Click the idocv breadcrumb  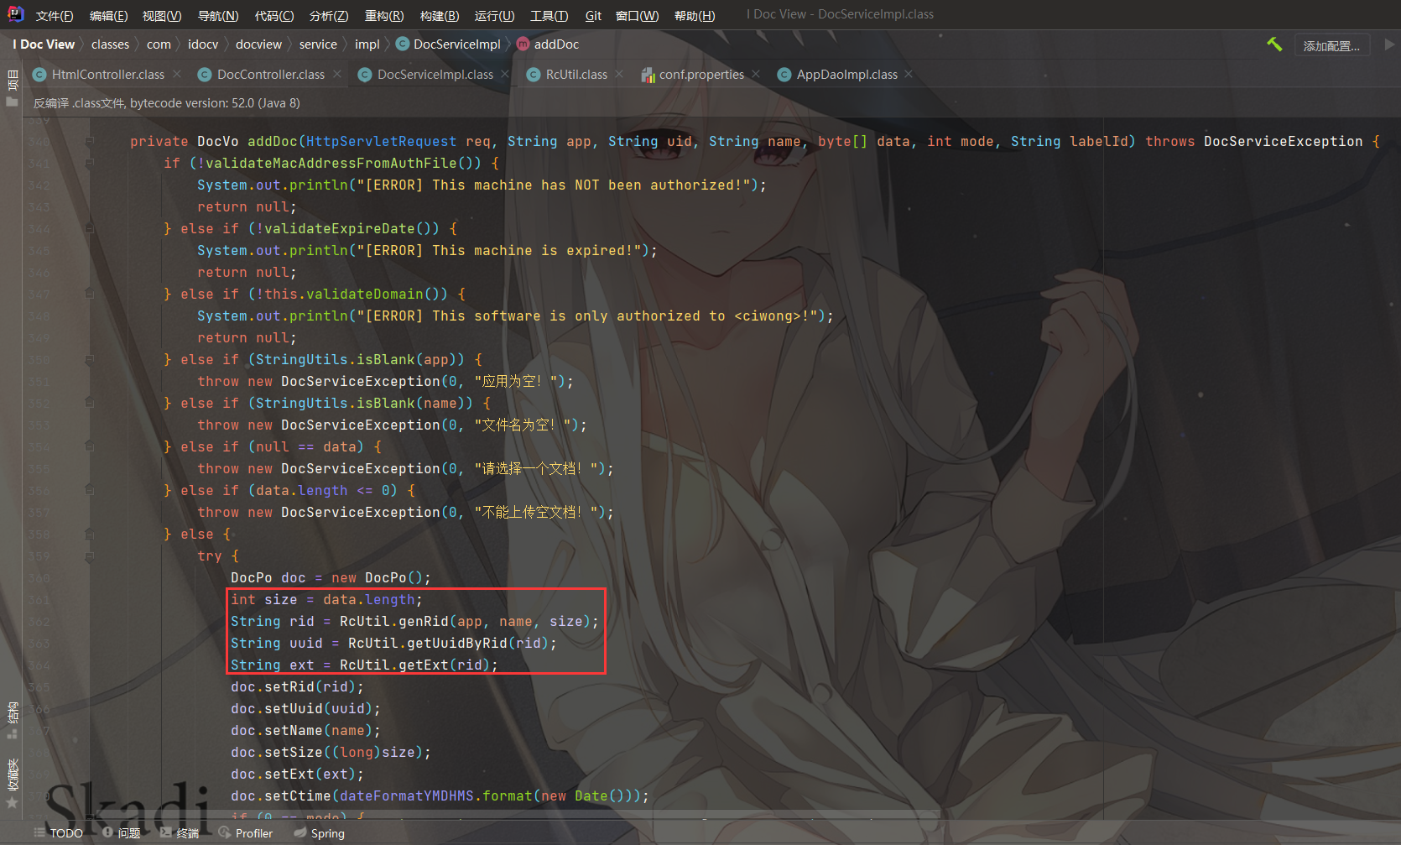click(203, 44)
